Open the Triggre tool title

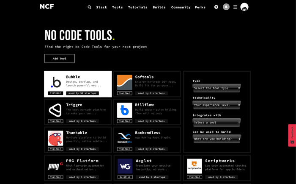[x=74, y=105]
